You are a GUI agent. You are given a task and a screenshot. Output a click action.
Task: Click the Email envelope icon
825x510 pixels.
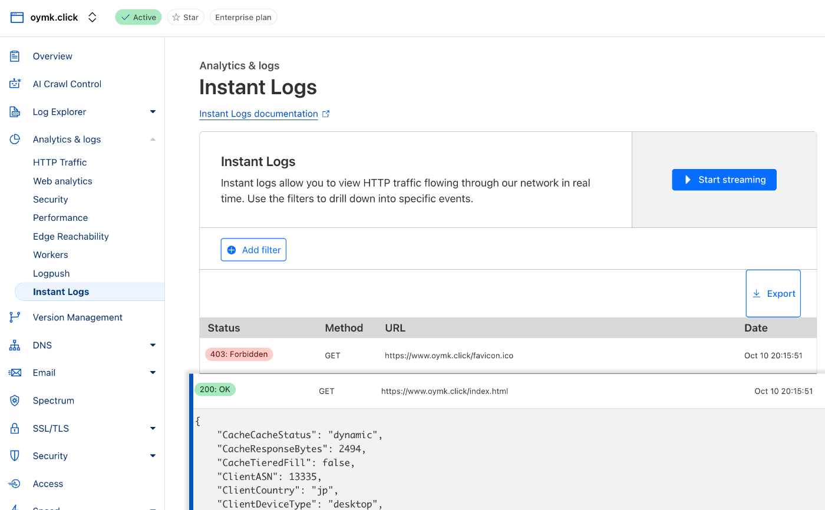pyautogui.click(x=15, y=373)
